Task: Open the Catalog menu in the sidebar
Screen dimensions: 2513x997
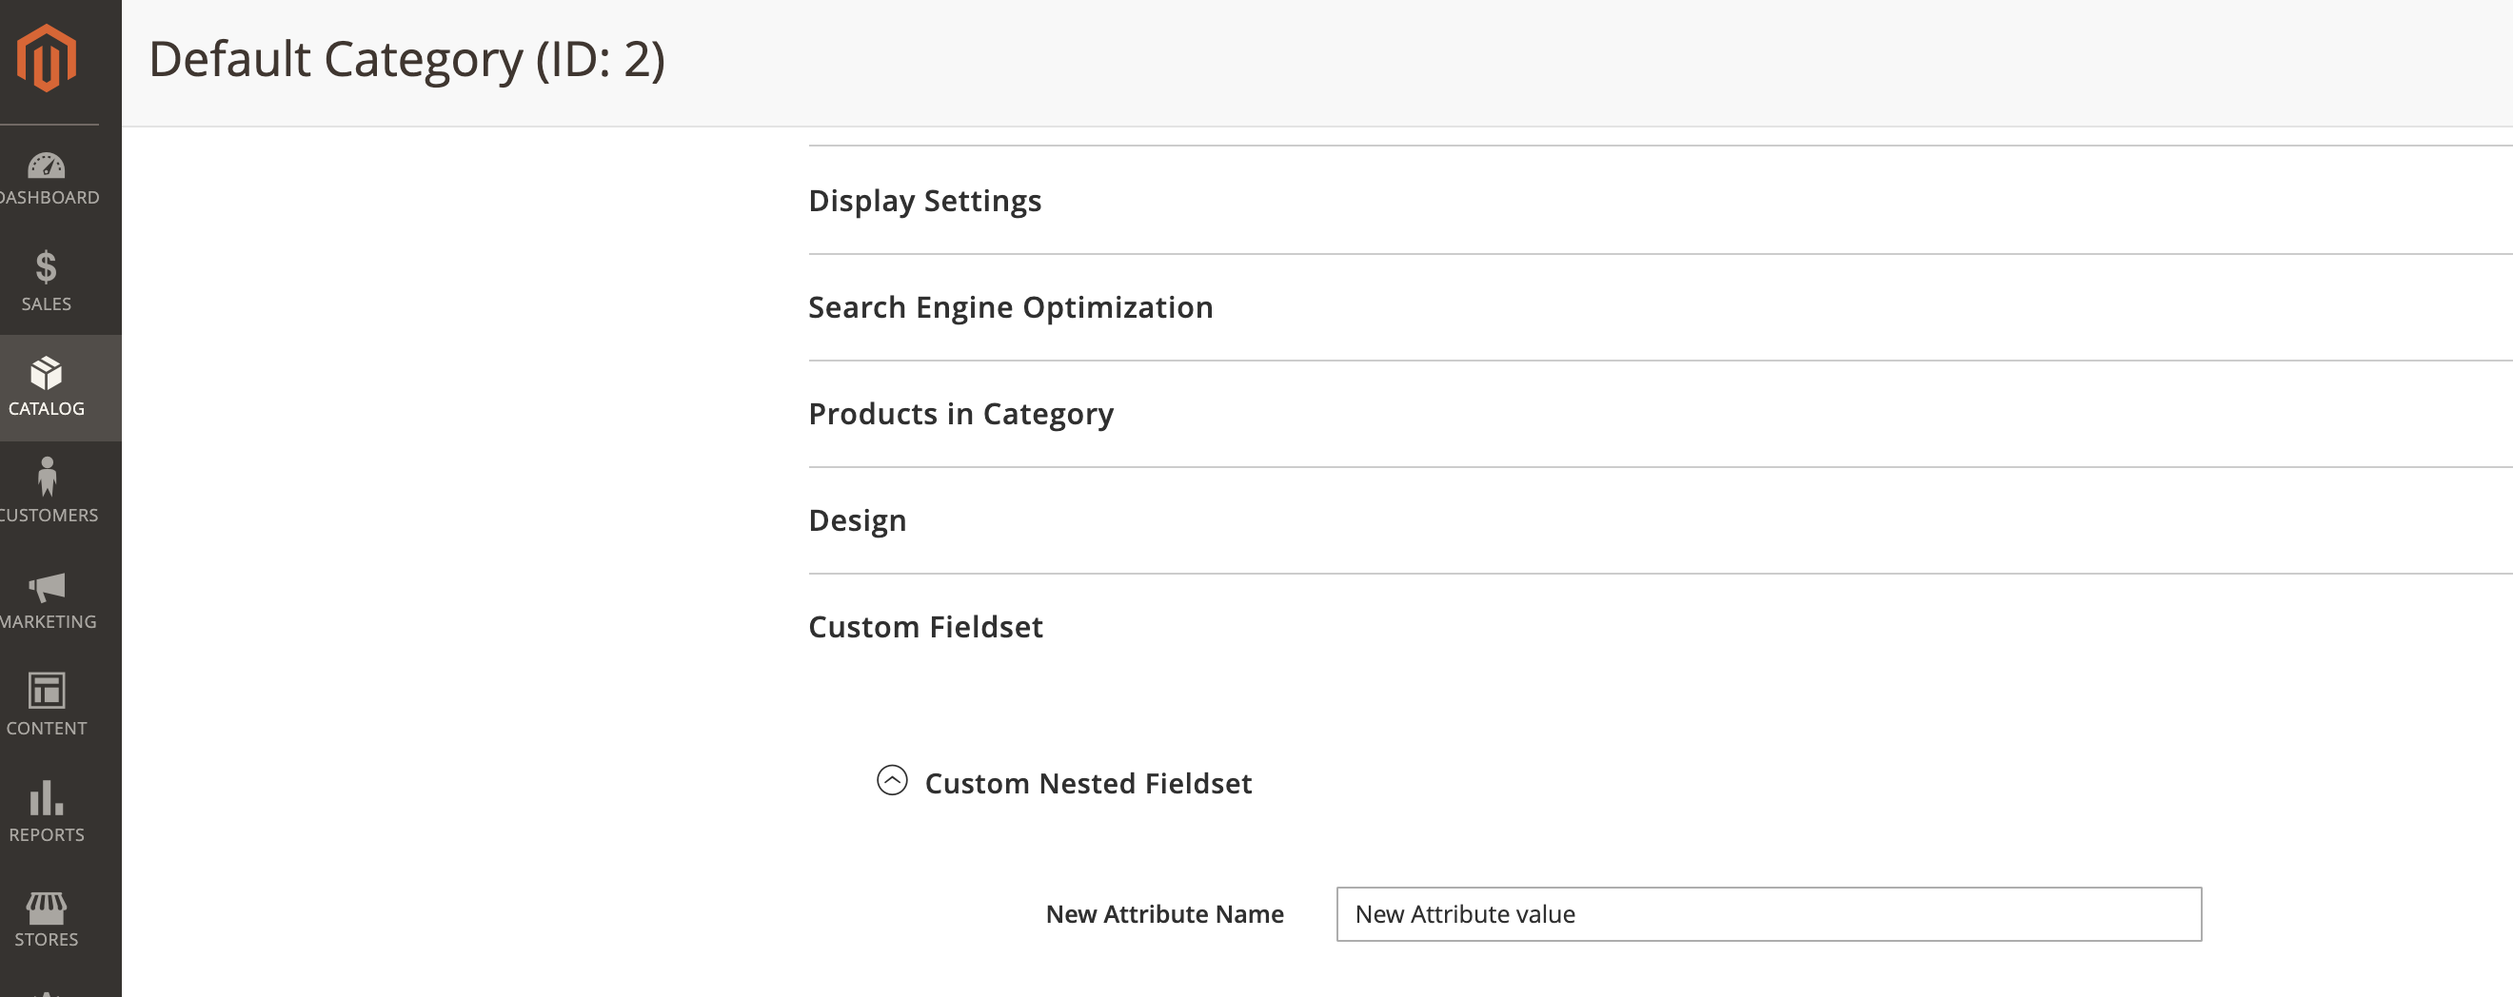Action: tap(46, 388)
